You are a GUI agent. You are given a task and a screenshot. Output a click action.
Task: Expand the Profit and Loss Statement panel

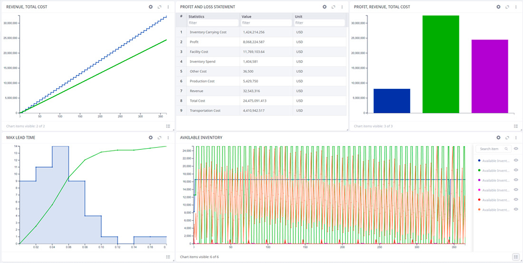click(333, 7)
